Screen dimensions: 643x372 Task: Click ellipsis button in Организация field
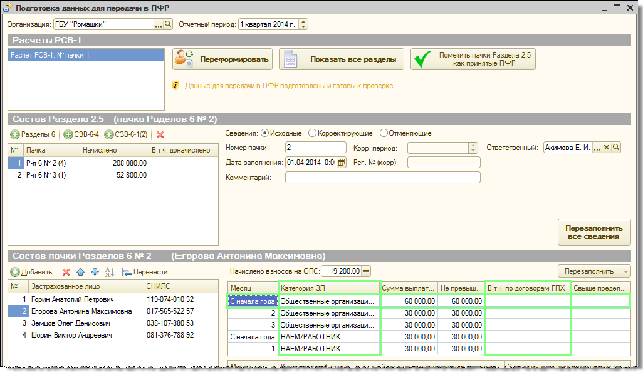(x=159, y=24)
